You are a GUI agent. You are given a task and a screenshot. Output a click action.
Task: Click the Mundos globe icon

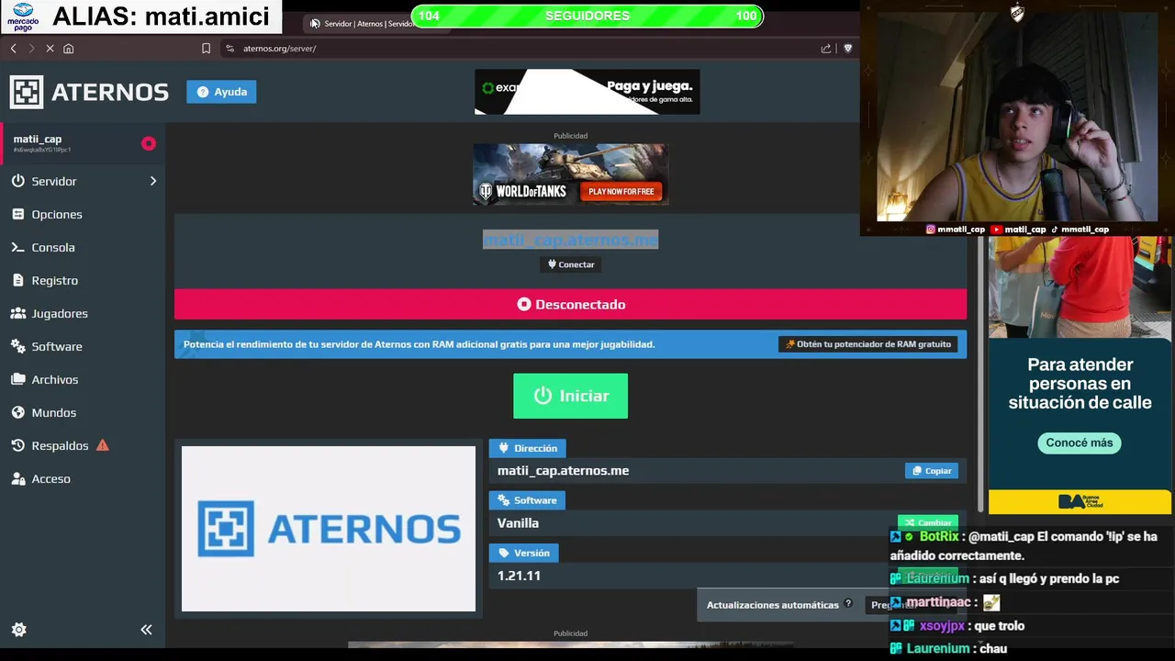[18, 412]
